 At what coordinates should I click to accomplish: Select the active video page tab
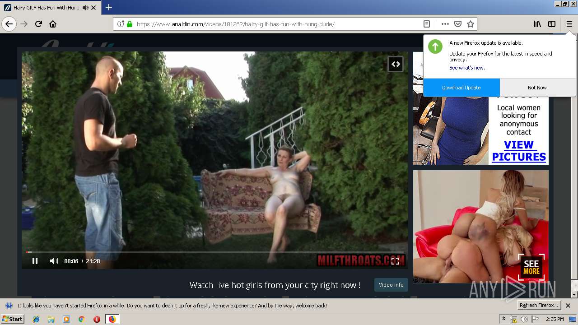point(50,8)
